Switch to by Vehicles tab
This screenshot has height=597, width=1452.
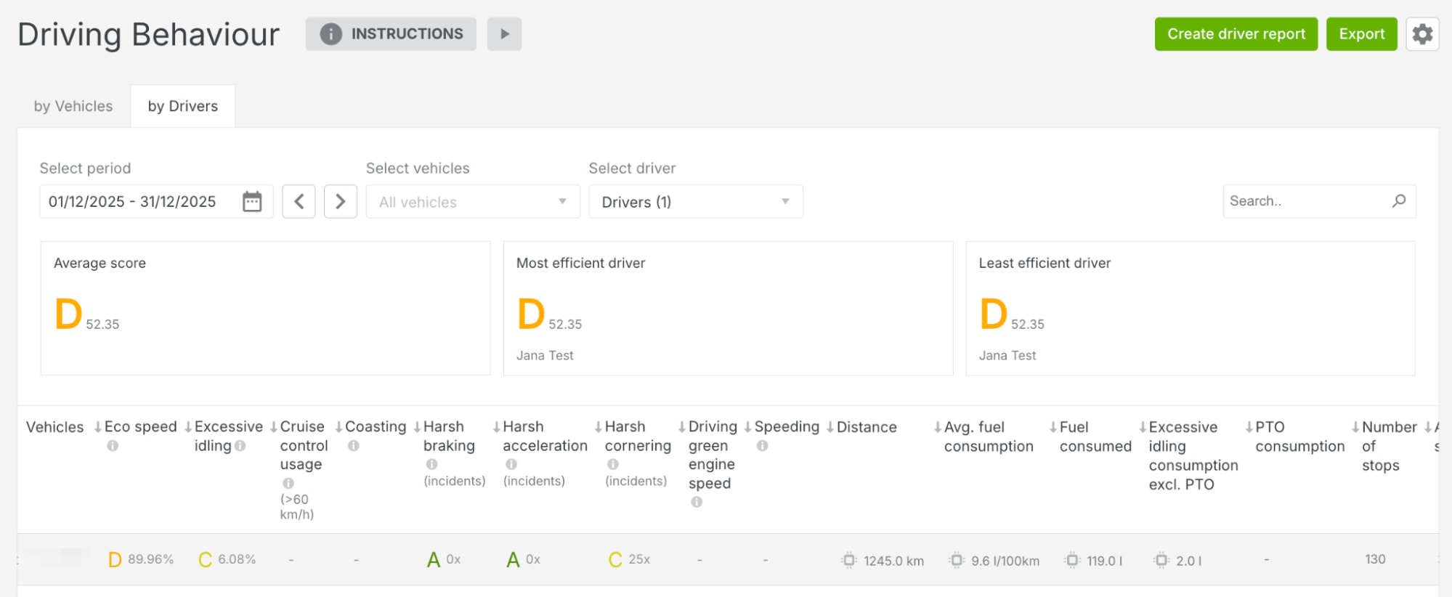(73, 106)
